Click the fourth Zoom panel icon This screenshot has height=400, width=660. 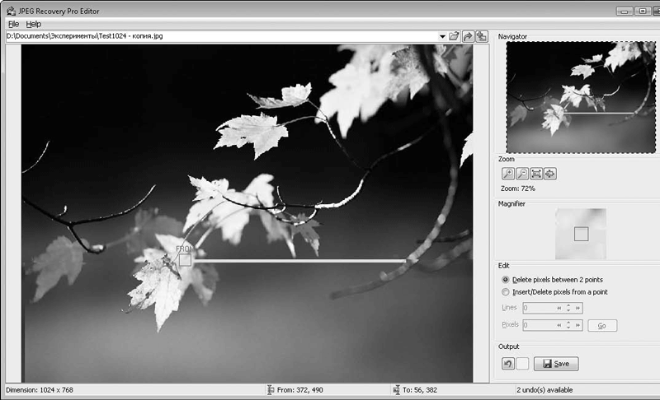550,174
